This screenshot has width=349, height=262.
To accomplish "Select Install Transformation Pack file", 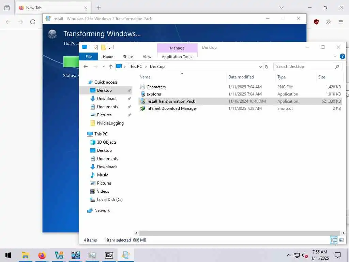I will point(240,101).
